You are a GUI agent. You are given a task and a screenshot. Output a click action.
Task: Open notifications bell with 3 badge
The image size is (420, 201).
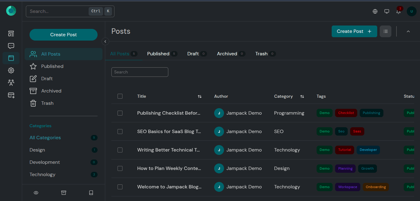click(x=399, y=11)
